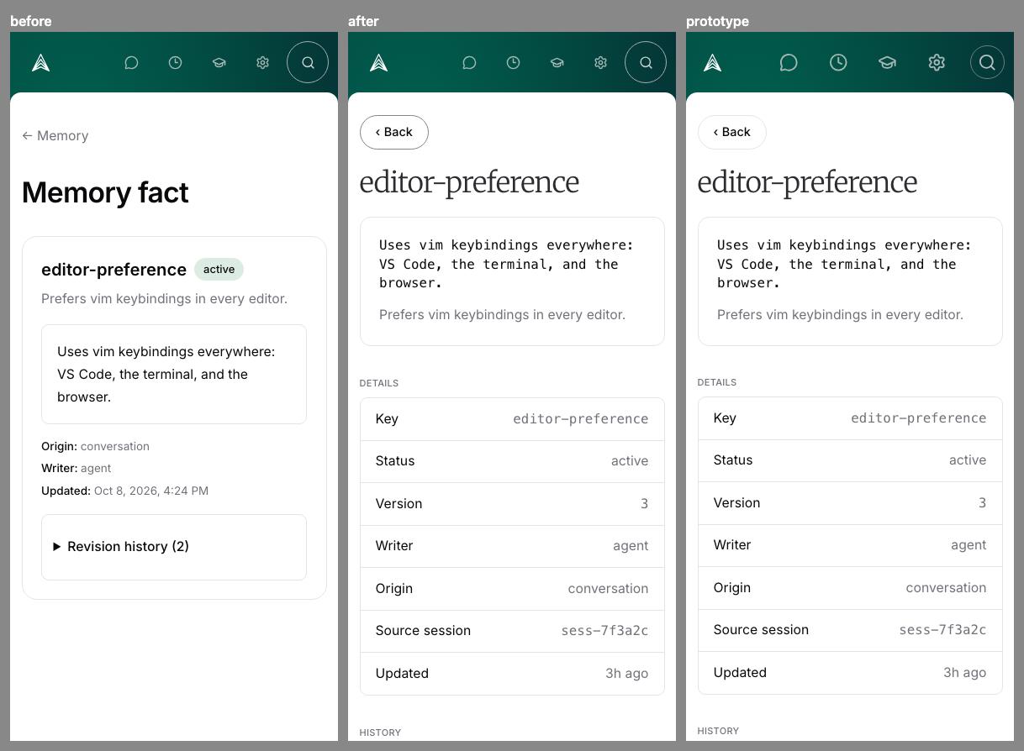Screen dimensions: 1024x751
Task: Click the DETAILS label in the prototype panel
Action: (717, 382)
